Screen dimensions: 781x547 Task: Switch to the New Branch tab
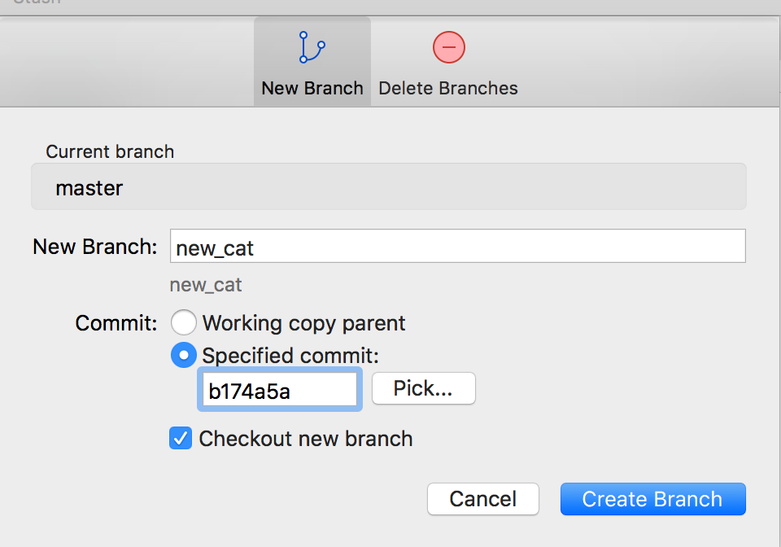point(312,61)
